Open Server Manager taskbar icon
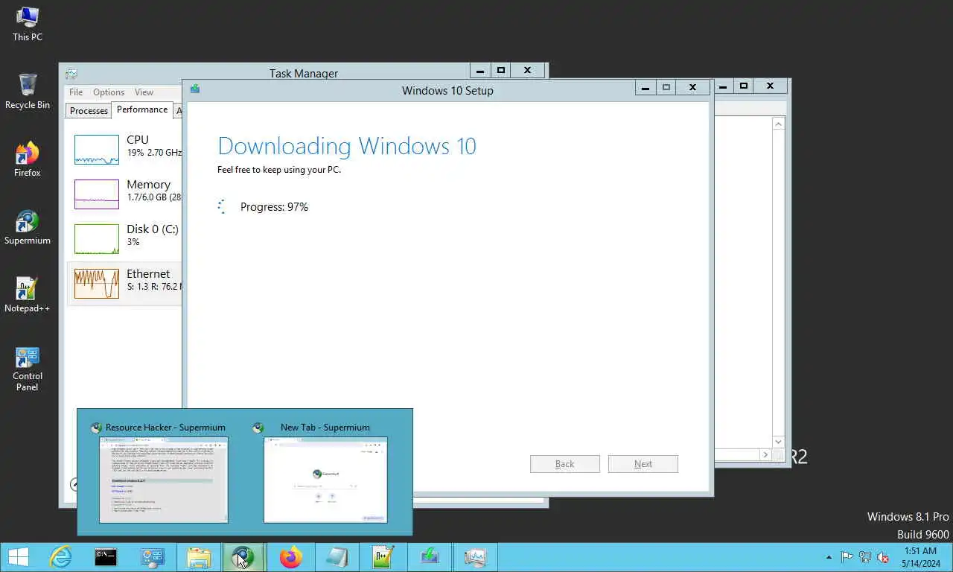Viewport: 953px width, 572px height. 153,557
